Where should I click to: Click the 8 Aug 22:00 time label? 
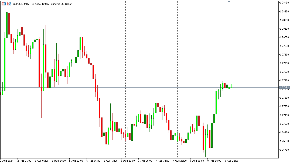pyautogui.click(x=231, y=161)
